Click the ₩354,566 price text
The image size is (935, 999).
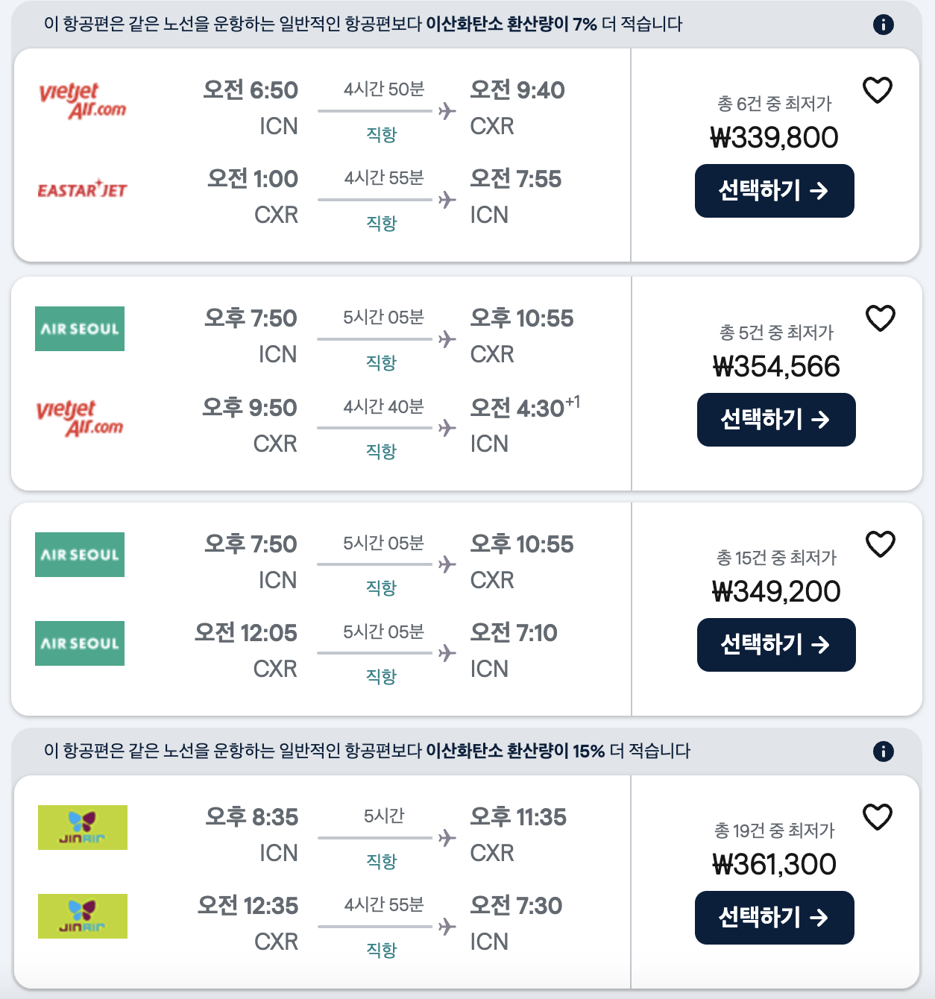(x=776, y=366)
